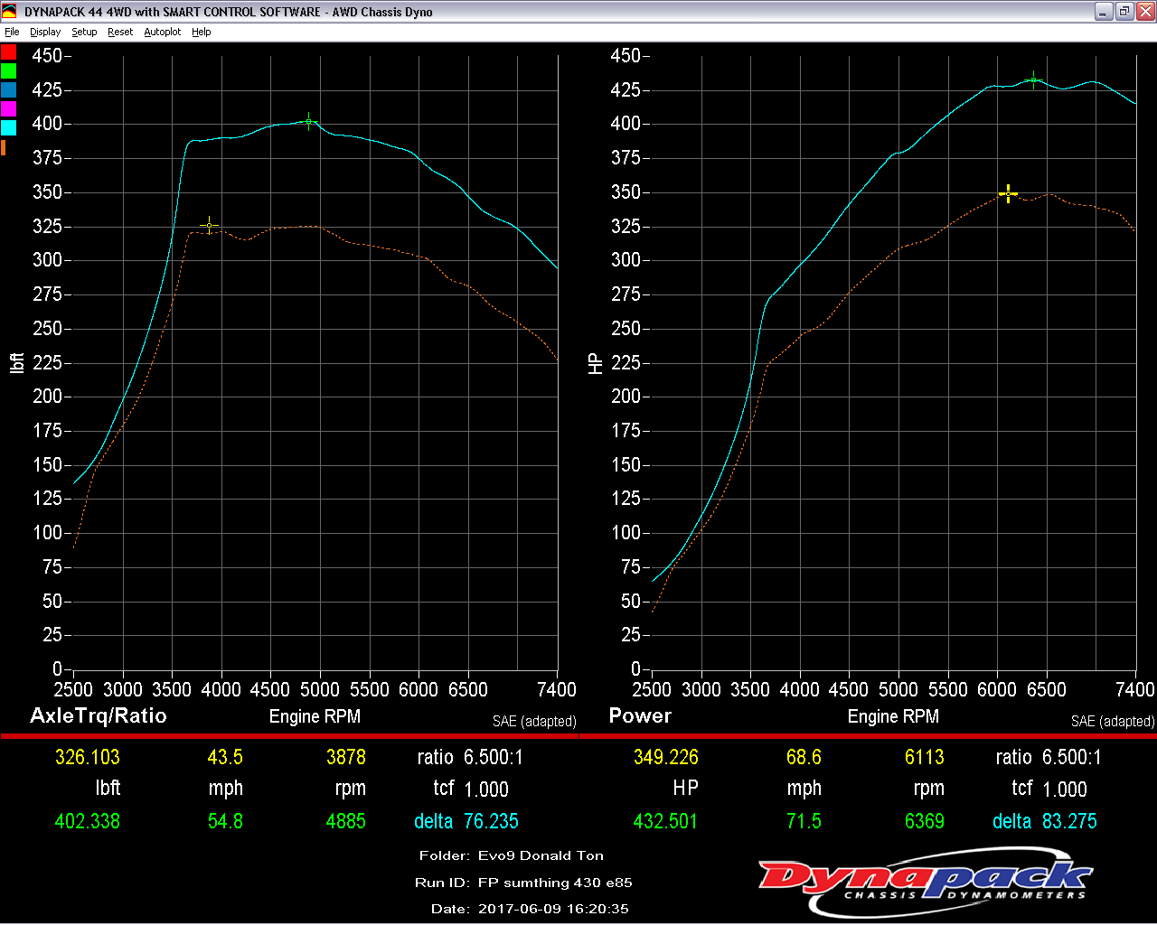
Task: Select the blue run color swatch
Action: click(9, 90)
